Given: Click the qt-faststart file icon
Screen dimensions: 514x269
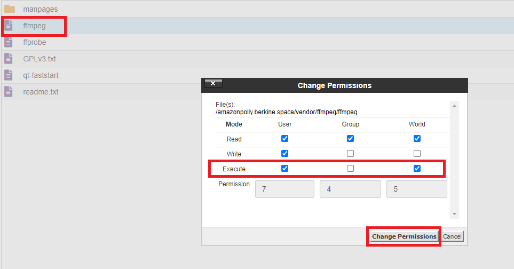Looking at the screenshot, I should tap(9, 75).
